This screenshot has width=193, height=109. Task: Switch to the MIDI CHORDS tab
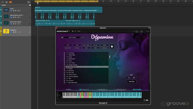(137, 90)
